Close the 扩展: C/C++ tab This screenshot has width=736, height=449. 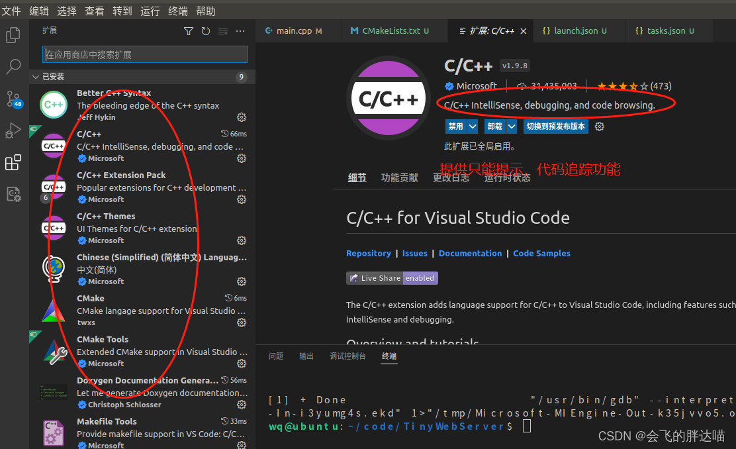pyautogui.click(x=524, y=31)
